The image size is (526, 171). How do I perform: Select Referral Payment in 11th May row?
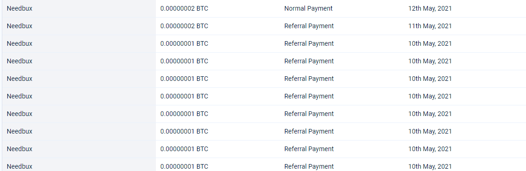pyautogui.click(x=309, y=26)
